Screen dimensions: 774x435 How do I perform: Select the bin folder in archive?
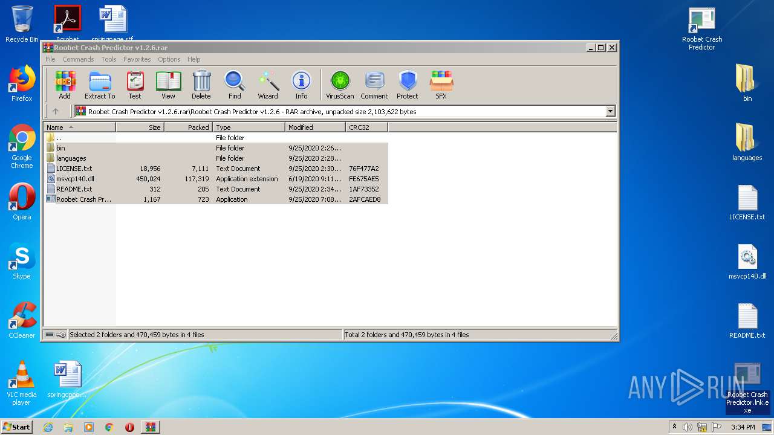(x=216, y=148)
